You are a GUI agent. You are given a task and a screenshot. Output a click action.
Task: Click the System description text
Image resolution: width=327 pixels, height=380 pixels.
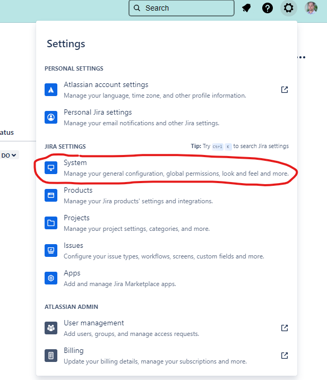click(176, 174)
